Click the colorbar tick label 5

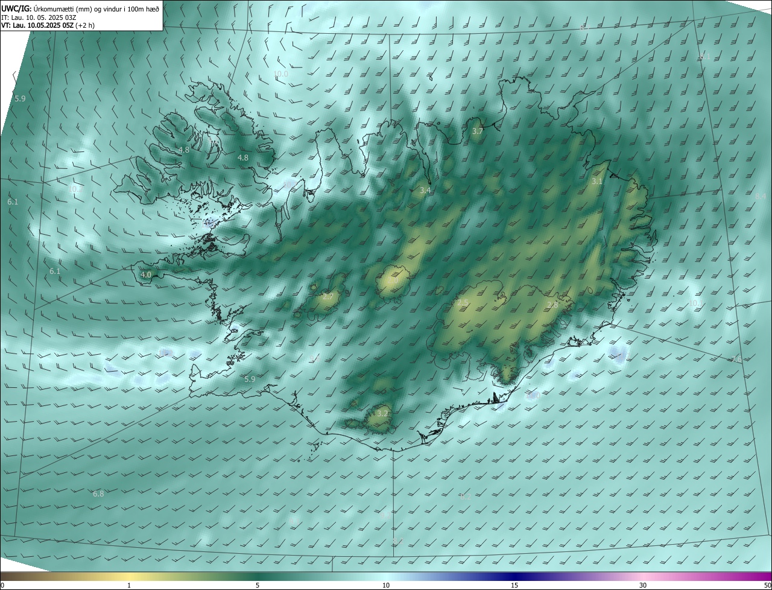(258, 585)
